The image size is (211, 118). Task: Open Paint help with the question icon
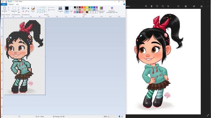click(124, 4)
